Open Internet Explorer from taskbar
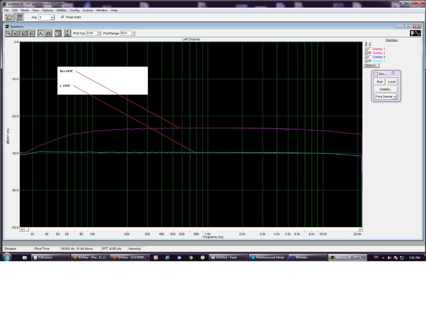The width and height of the screenshot is (426, 321). pos(167,258)
